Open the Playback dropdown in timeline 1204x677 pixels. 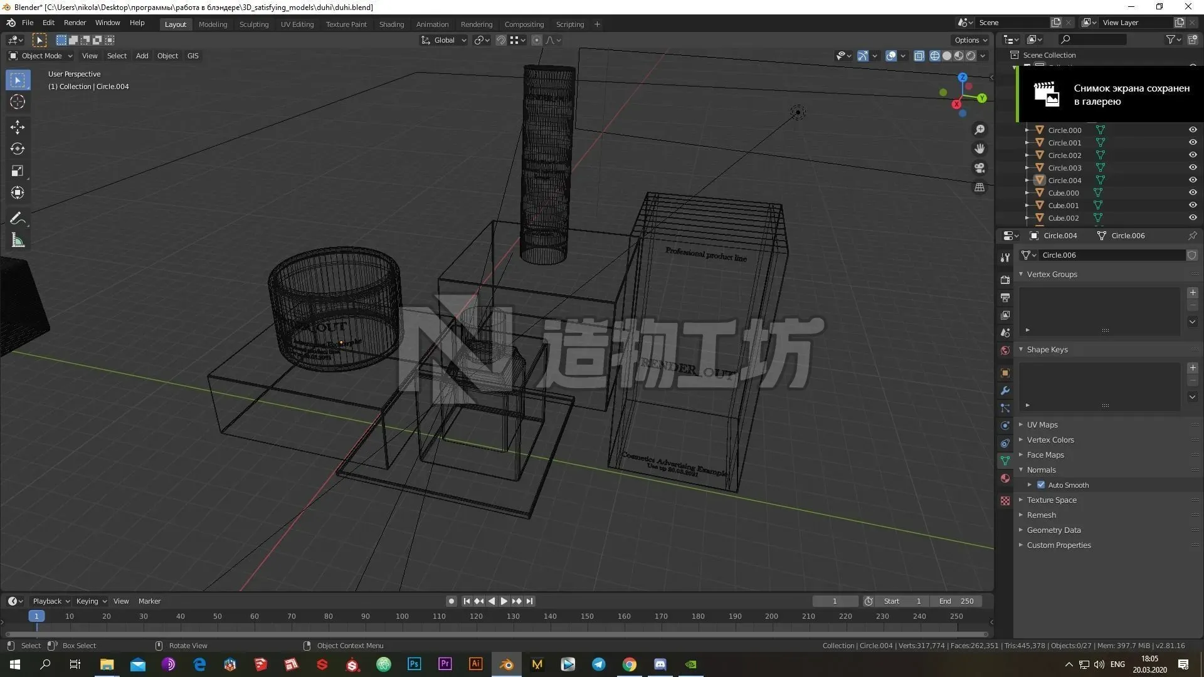51,601
